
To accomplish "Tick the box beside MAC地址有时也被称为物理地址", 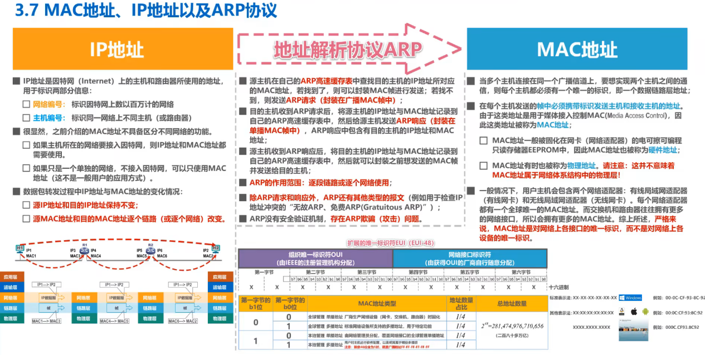I will coord(484,166).
